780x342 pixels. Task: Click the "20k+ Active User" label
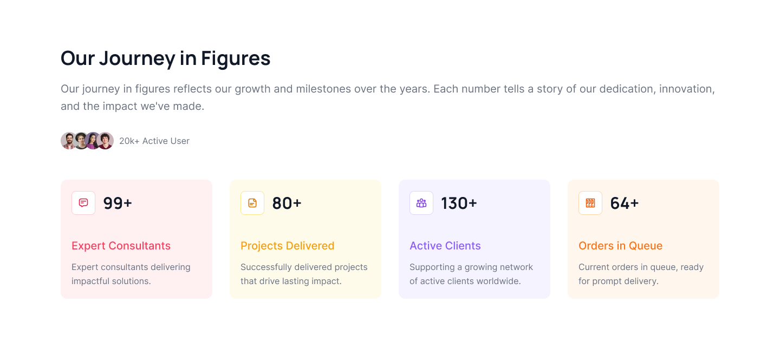(154, 141)
